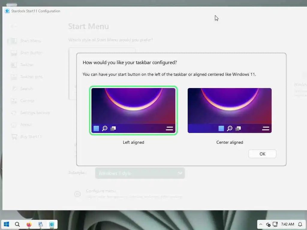Open the Start11 app taskbar icon
The height and width of the screenshot is (230, 307).
[x=52, y=224]
